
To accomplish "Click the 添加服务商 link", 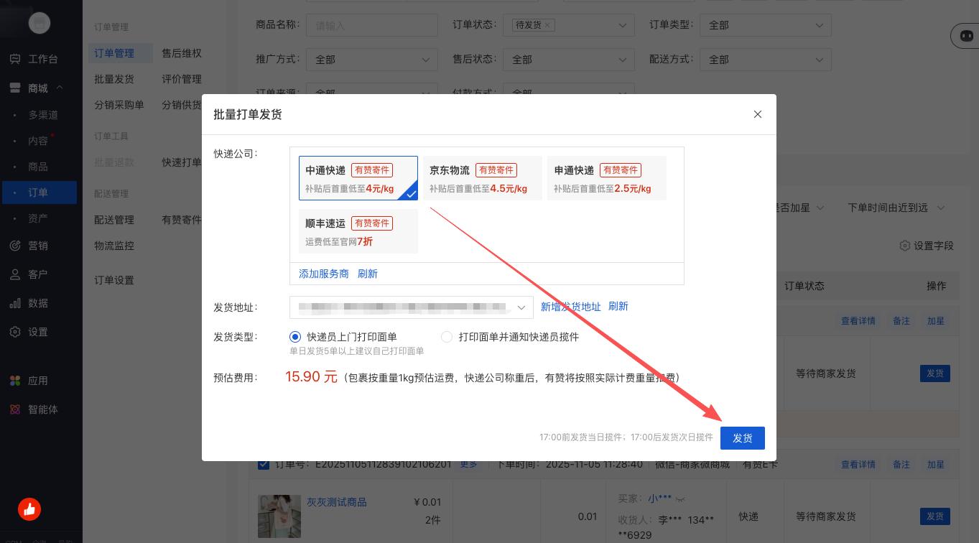I will (x=324, y=274).
